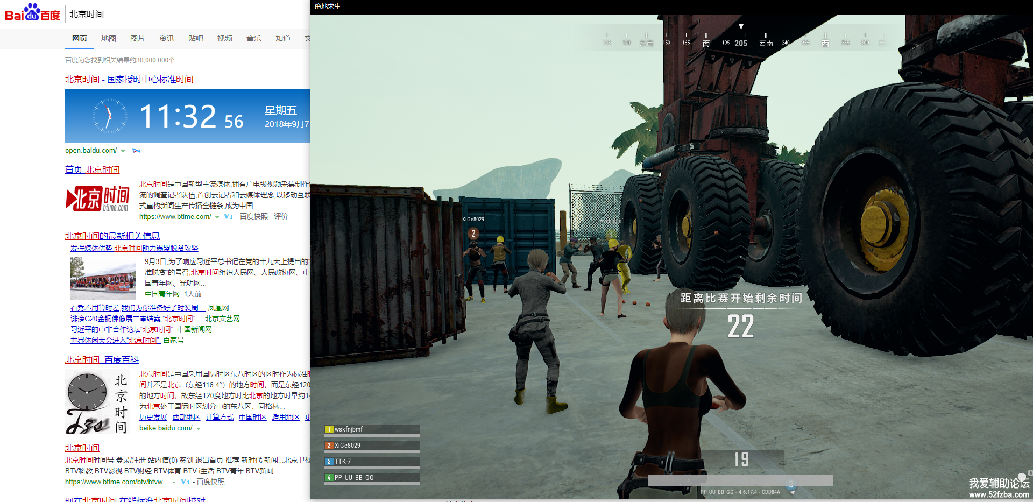Viewport: 1033px width, 502px height.
Task: Expand the dropdown arrow beside open.baidu.com/
Action: point(123,151)
